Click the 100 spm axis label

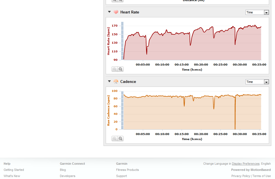pyautogui.click(x=114, y=91)
